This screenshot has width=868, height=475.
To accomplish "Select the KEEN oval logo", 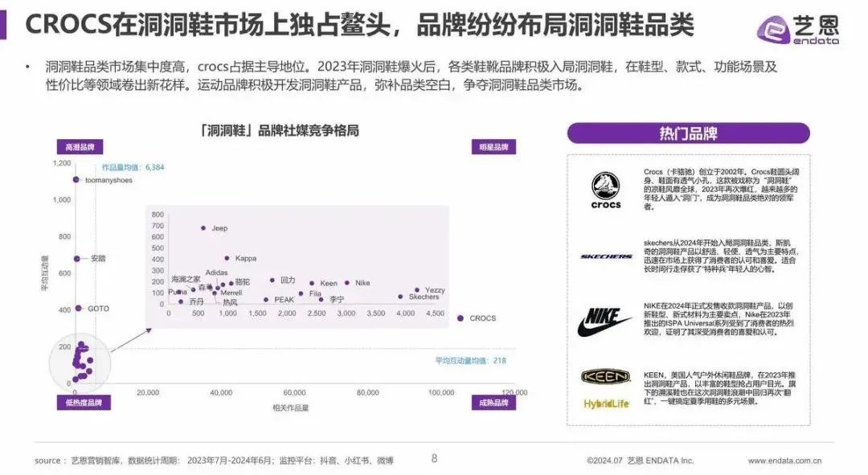I will 606,376.
